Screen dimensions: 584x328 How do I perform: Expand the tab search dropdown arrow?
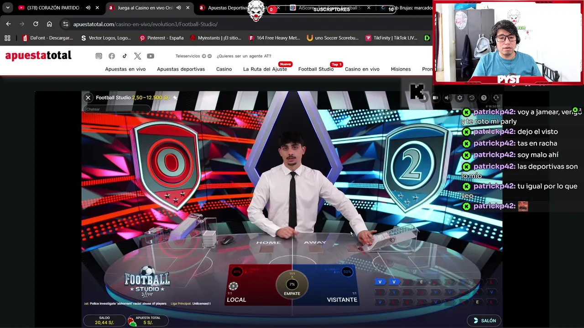point(8,8)
